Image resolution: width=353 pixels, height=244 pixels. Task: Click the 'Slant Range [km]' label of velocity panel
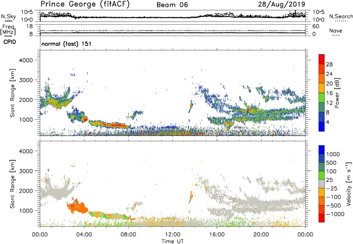point(12,184)
